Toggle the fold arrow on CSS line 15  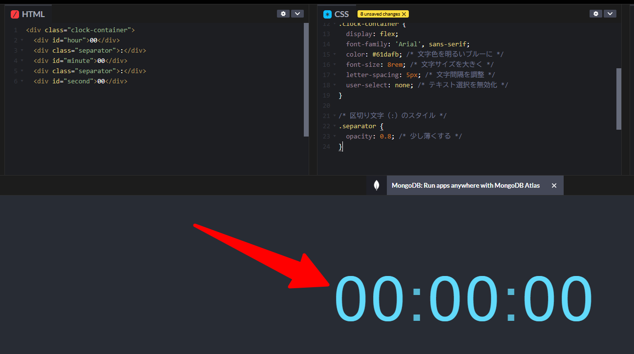coord(335,54)
